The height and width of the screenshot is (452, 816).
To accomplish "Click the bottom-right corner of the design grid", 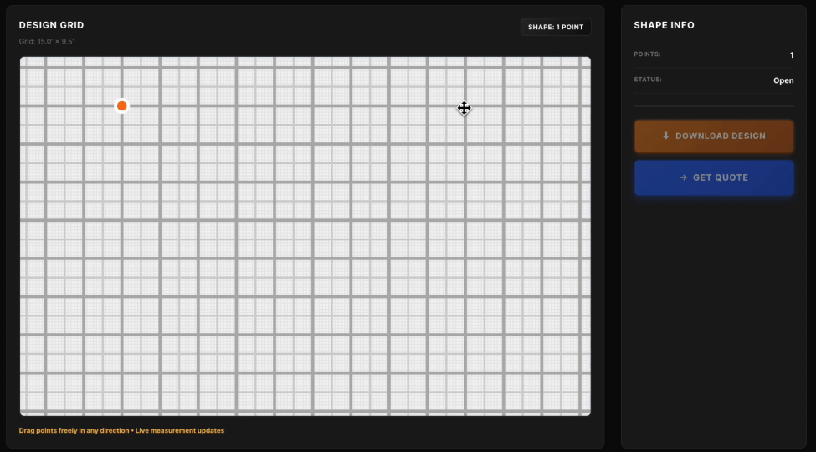I will (588, 413).
